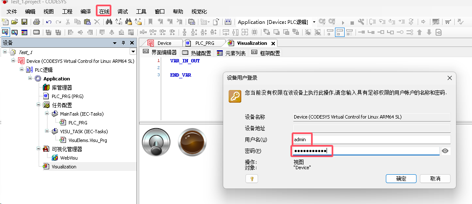The height and width of the screenshot is (204, 472).
Task: Open the 热键配置 tab
Action: pos(197,53)
